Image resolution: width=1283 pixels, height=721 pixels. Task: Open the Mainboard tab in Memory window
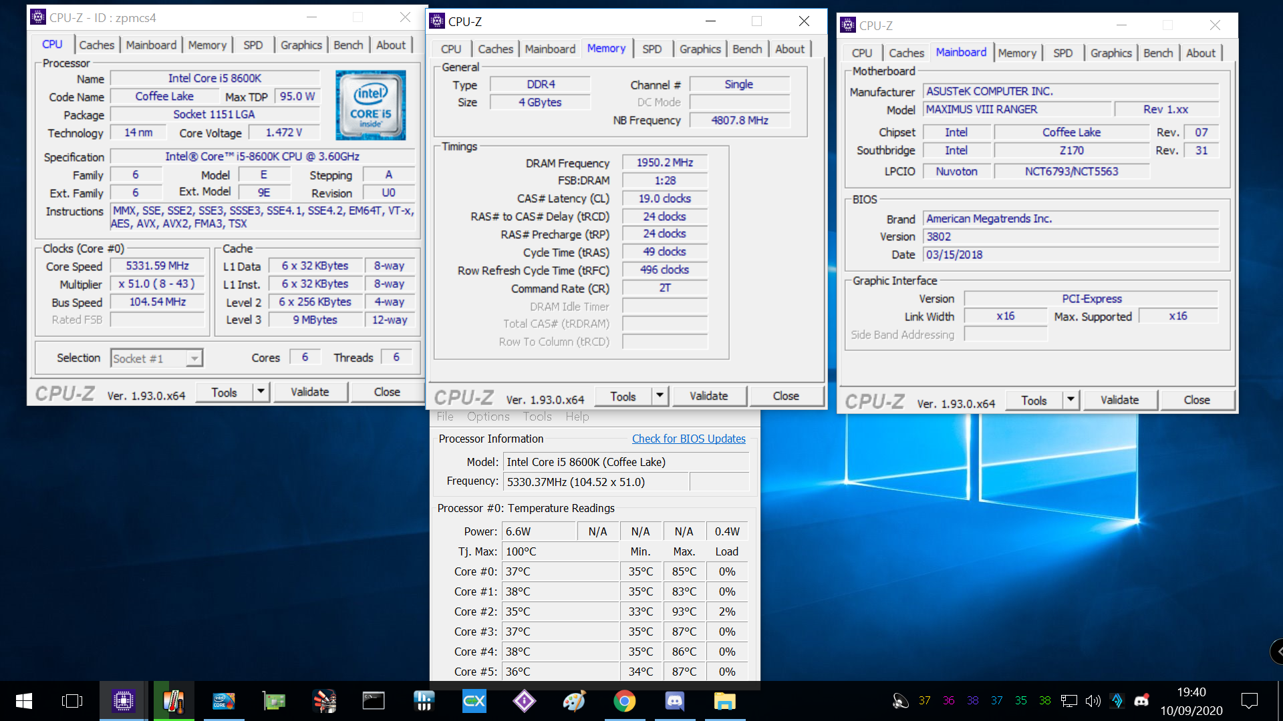tap(550, 49)
